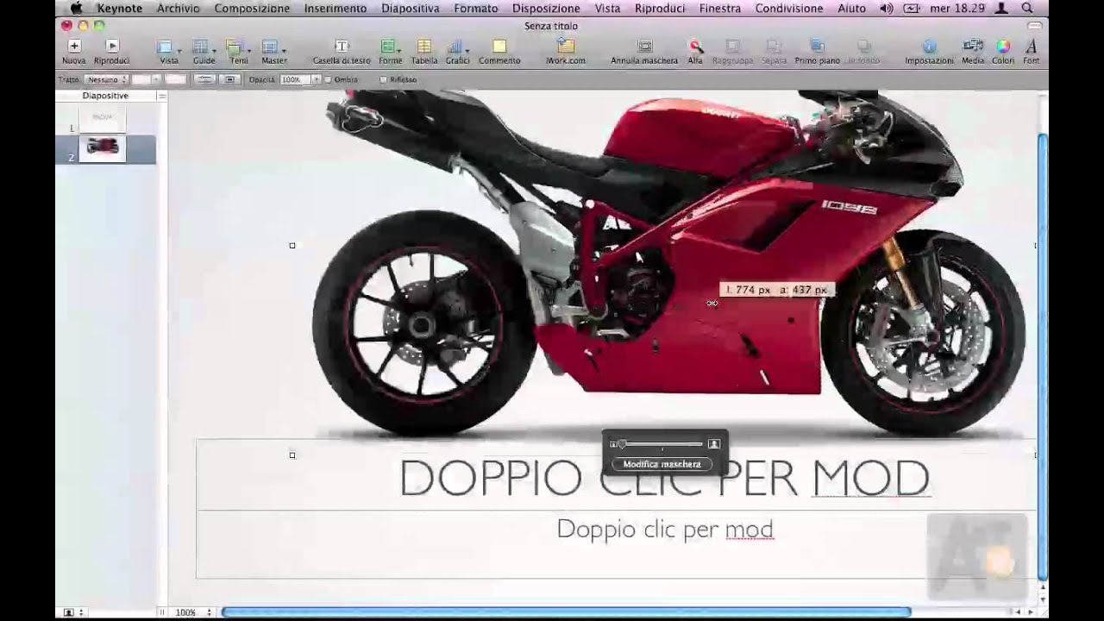Enable the Ombra shadow checkbox
This screenshot has width=1104, height=621.
(328, 79)
